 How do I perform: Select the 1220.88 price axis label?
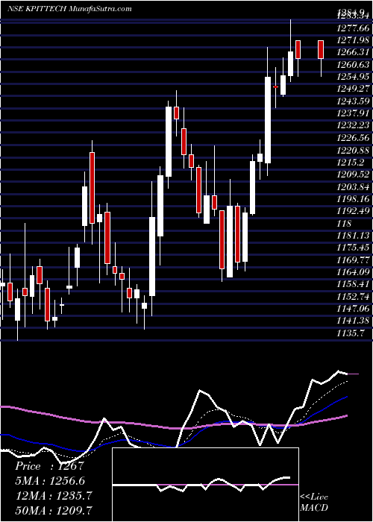(x=353, y=150)
